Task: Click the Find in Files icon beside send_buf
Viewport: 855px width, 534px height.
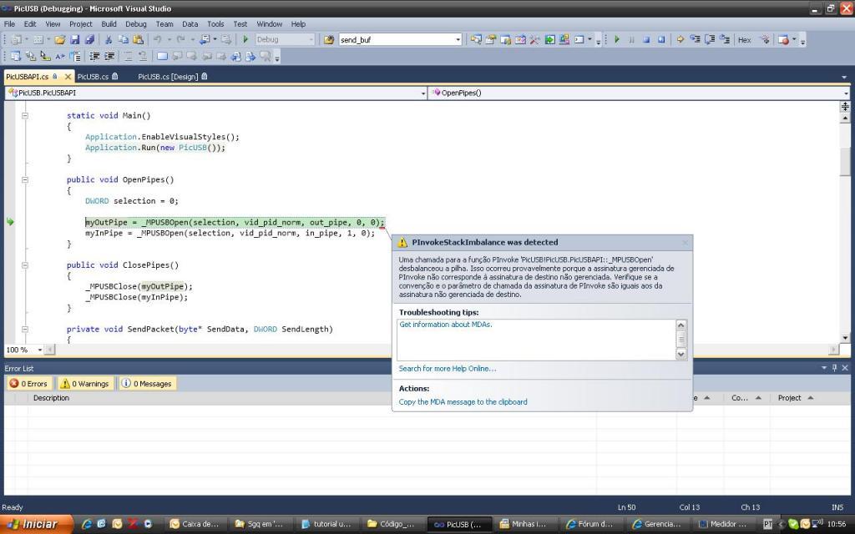Action: (x=329, y=39)
